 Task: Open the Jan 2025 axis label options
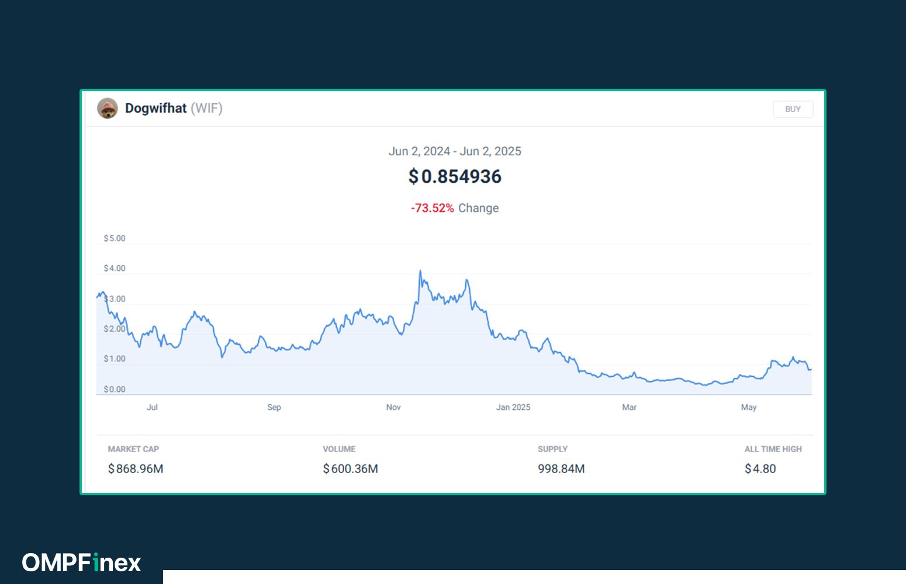point(513,407)
